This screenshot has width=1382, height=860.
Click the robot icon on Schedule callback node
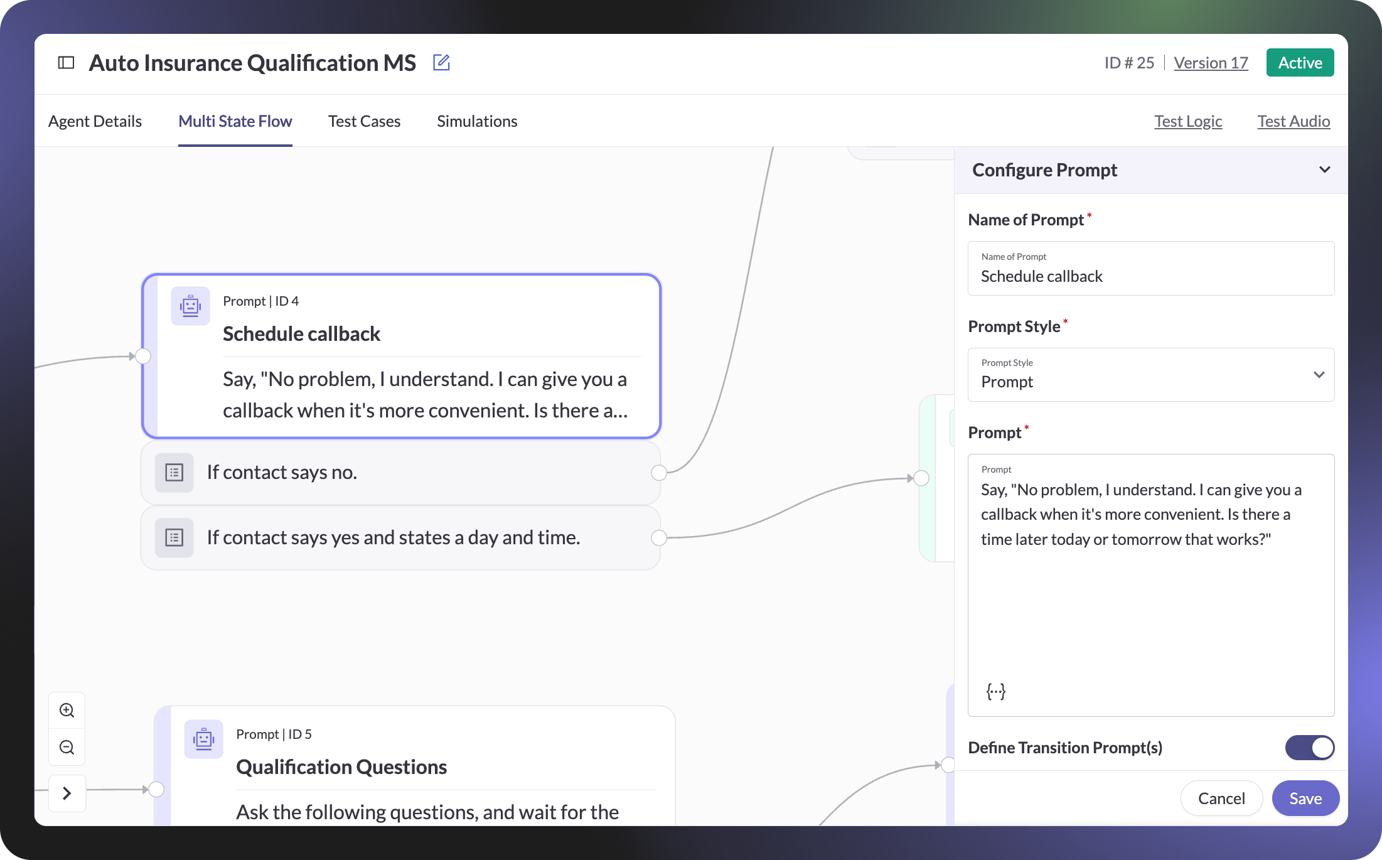click(x=190, y=306)
